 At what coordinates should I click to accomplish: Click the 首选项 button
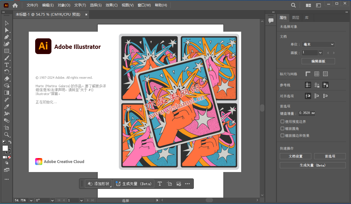330,156
